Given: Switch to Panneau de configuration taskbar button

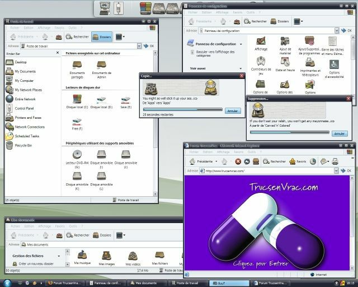Looking at the screenshot, I should click(x=106, y=283).
